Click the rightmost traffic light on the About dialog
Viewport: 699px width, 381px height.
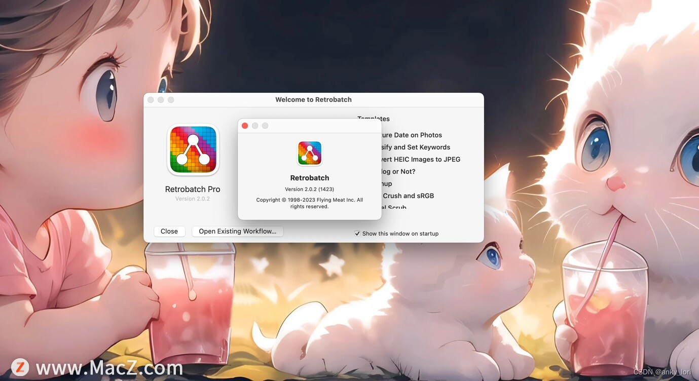(x=265, y=125)
